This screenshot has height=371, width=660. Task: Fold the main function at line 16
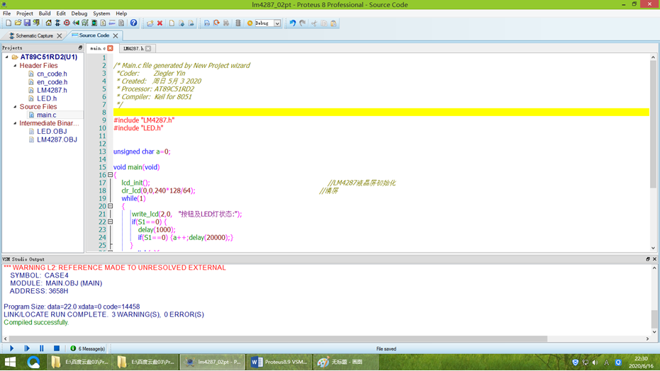tap(111, 175)
